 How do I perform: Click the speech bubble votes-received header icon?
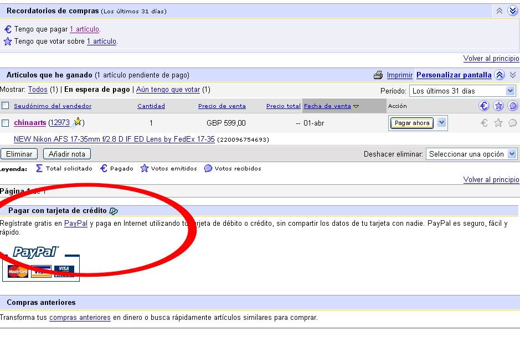[513, 106]
